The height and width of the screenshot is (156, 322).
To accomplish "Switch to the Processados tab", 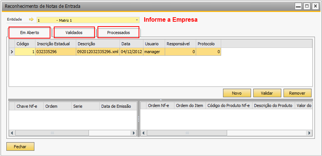I will (x=118, y=33).
